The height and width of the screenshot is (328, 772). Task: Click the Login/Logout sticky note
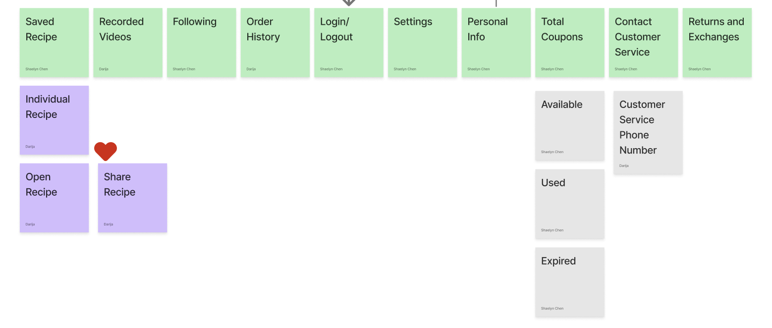click(x=349, y=43)
